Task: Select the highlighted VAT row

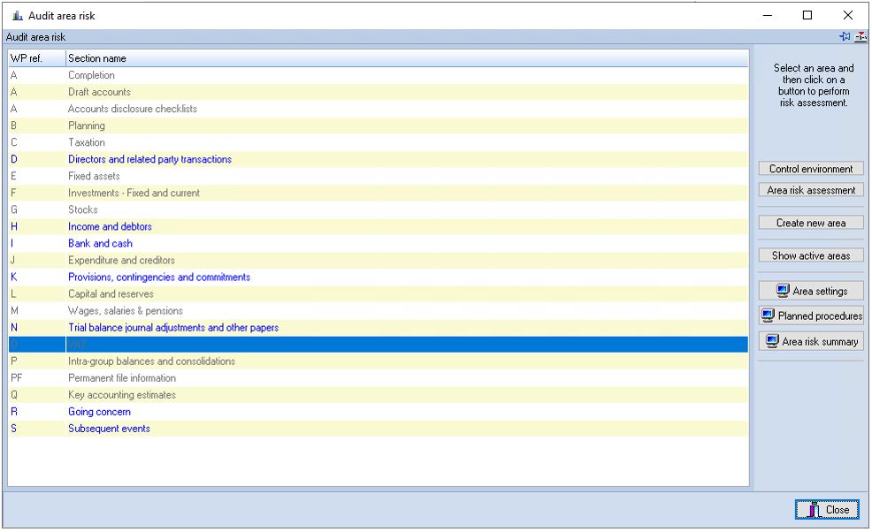Action: point(379,344)
